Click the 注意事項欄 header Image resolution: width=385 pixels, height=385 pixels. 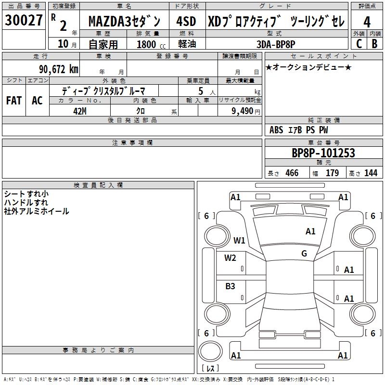(132, 142)
